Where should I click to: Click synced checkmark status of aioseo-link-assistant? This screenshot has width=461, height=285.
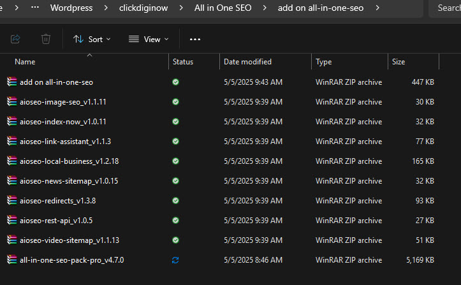175,141
